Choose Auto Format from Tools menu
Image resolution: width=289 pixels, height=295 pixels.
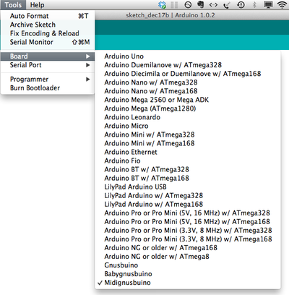pyautogui.click(x=48, y=16)
